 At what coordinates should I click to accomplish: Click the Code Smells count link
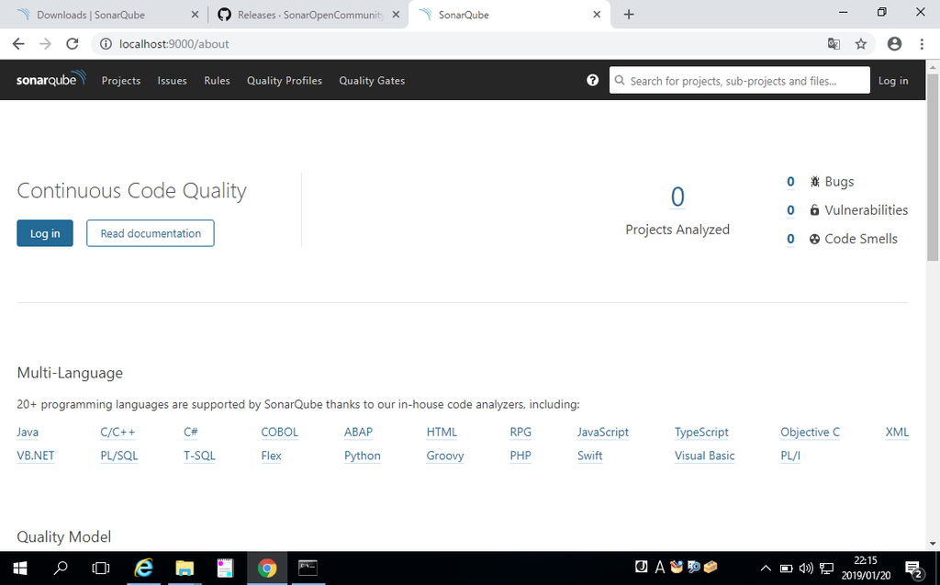tap(790, 239)
